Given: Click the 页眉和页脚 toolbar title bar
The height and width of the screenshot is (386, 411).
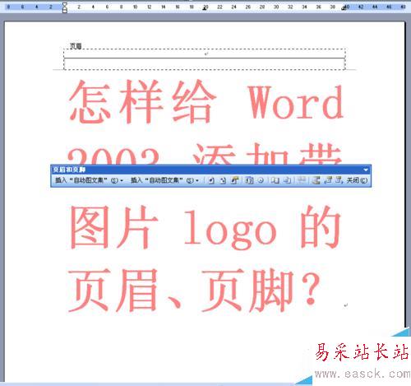Looking at the screenshot, I should (210, 170).
